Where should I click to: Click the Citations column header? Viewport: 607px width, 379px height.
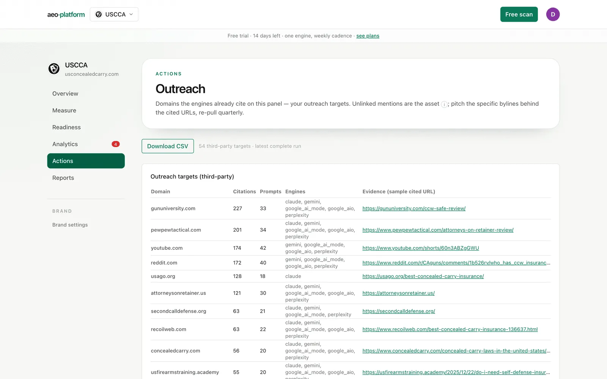(x=244, y=191)
